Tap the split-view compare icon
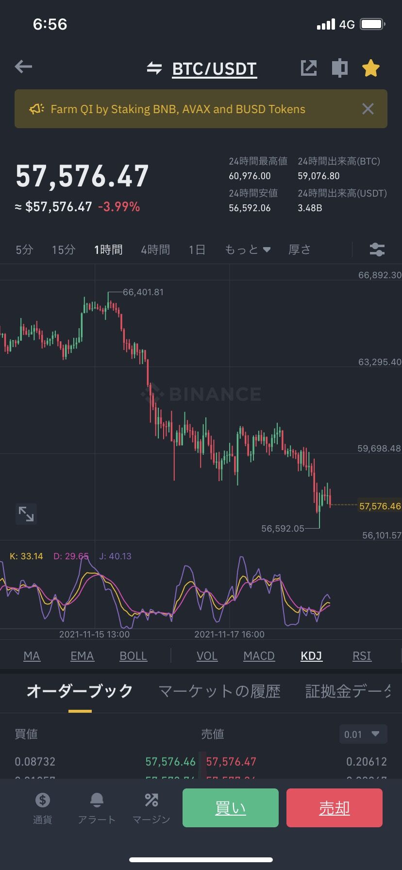This screenshot has width=402, height=870. click(x=340, y=68)
